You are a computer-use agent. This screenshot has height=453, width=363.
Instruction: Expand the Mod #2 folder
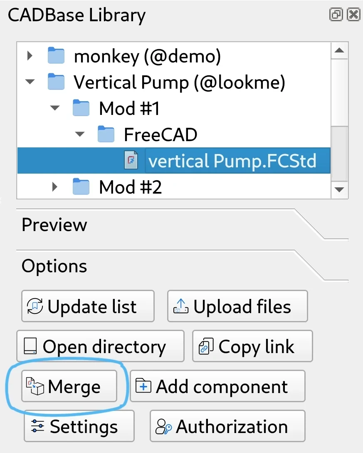tap(54, 187)
